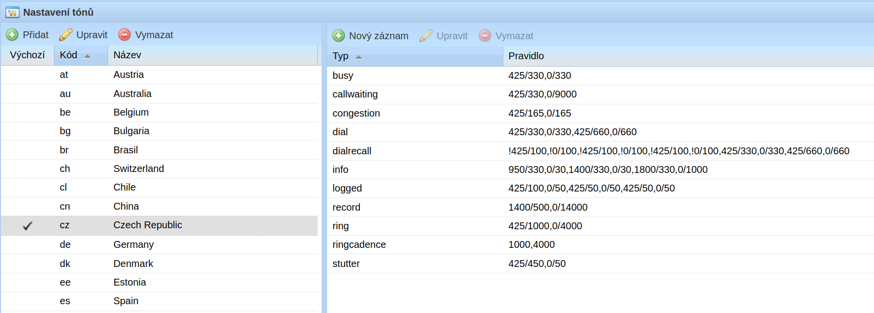
Task: Select the Belgium row
Action: click(160, 113)
